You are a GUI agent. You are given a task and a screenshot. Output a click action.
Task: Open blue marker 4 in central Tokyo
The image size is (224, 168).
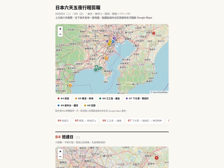coord(113,41)
